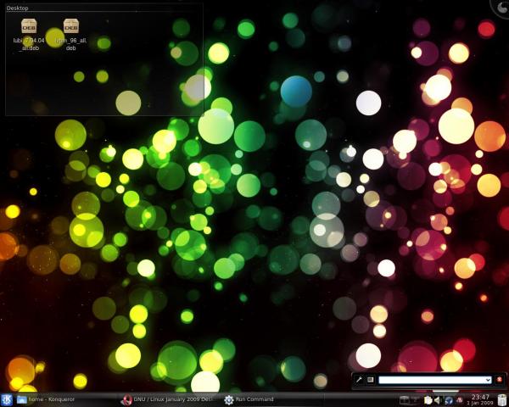This screenshot has width=509, height=407.
Task: Click the red system tray icon
Action: pos(460,400)
